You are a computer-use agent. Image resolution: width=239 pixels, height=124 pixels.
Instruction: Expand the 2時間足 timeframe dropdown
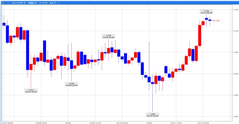click(x=32, y=3)
